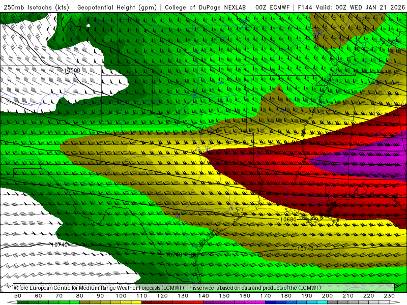The height and width of the screenshot is (305, 407).
Task: Pick the dark blue swatch just after 170
Action: point(271,302)
